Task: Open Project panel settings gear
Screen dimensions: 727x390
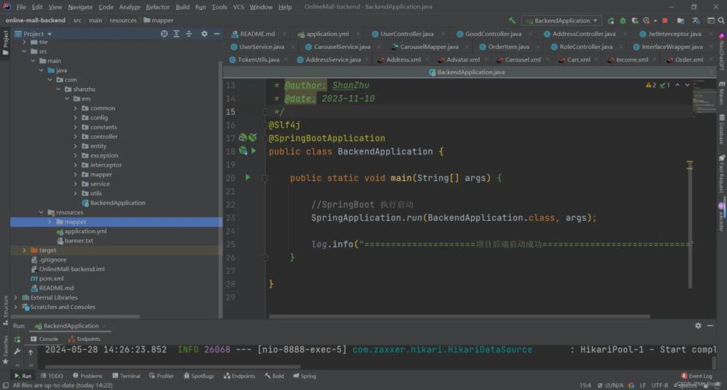Action: tap(204, 34)
